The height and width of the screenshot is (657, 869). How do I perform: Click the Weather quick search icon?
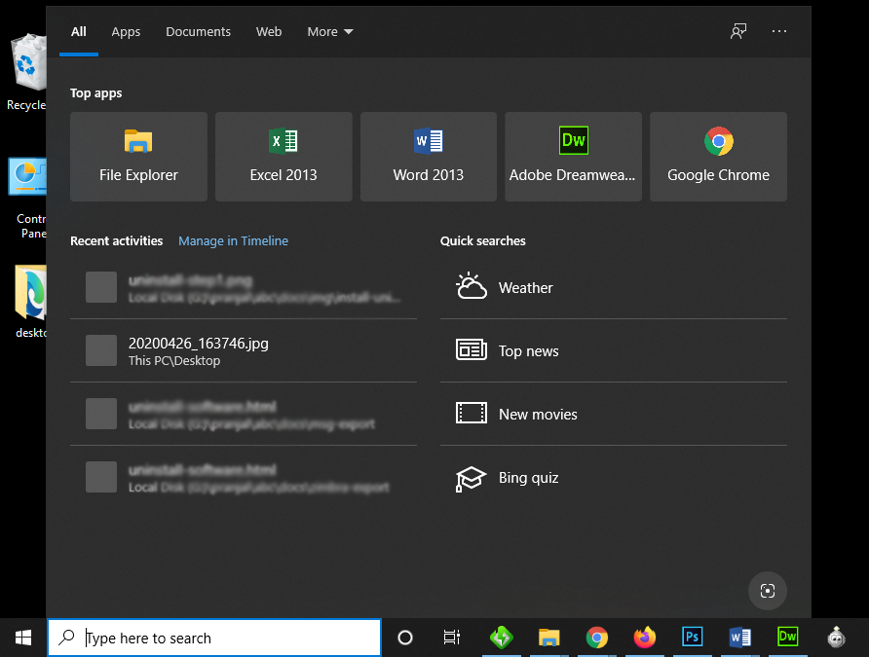click(472, 286)
